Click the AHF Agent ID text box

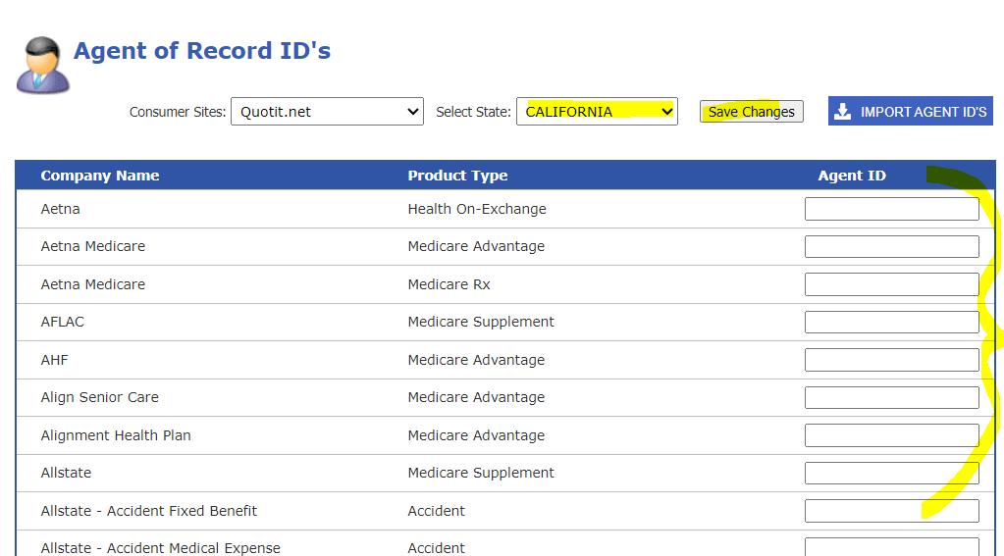[891, 360]
